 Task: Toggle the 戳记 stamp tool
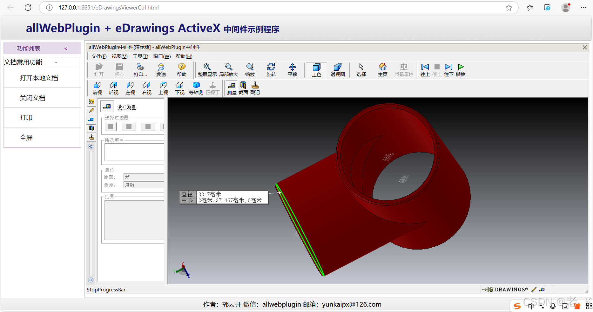pyautogui.click(x=255, y=88)
